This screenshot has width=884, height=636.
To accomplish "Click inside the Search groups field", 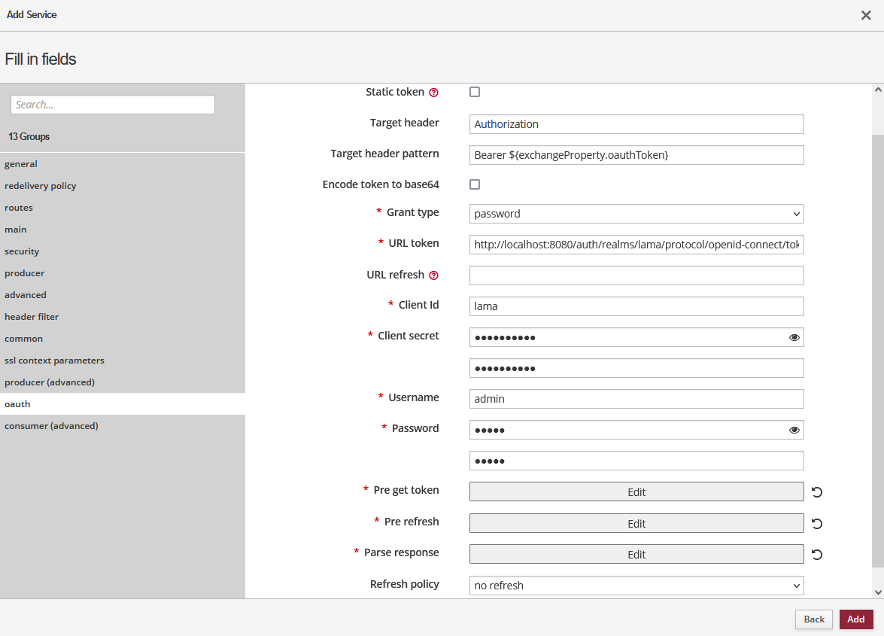I will 111,105.
